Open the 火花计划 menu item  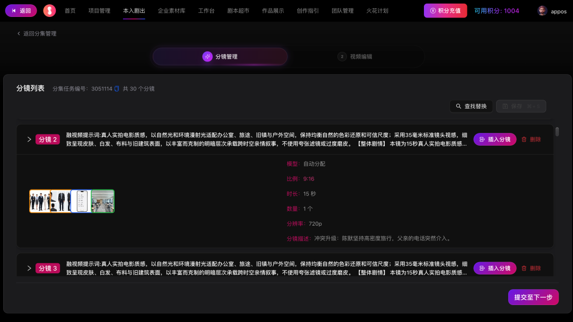[x=377, y=11]
